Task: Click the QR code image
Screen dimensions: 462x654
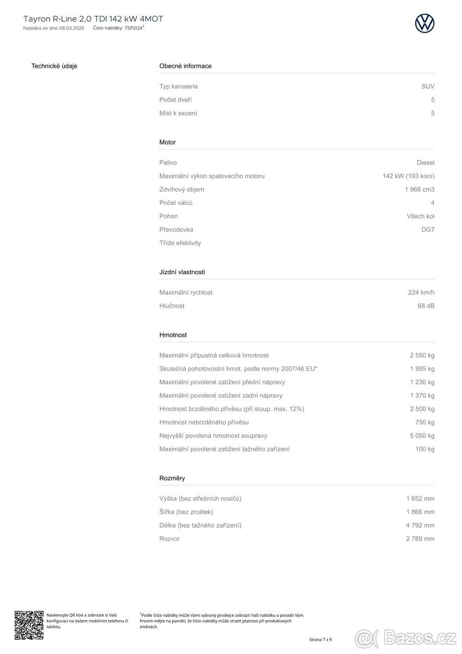Action: tap(29, 625)
